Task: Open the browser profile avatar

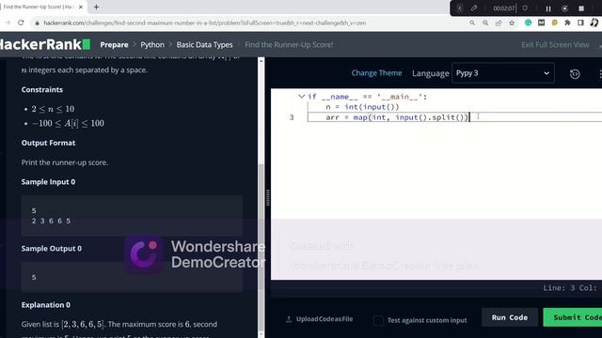Action: pyautogui.click(x=594, y=23)
